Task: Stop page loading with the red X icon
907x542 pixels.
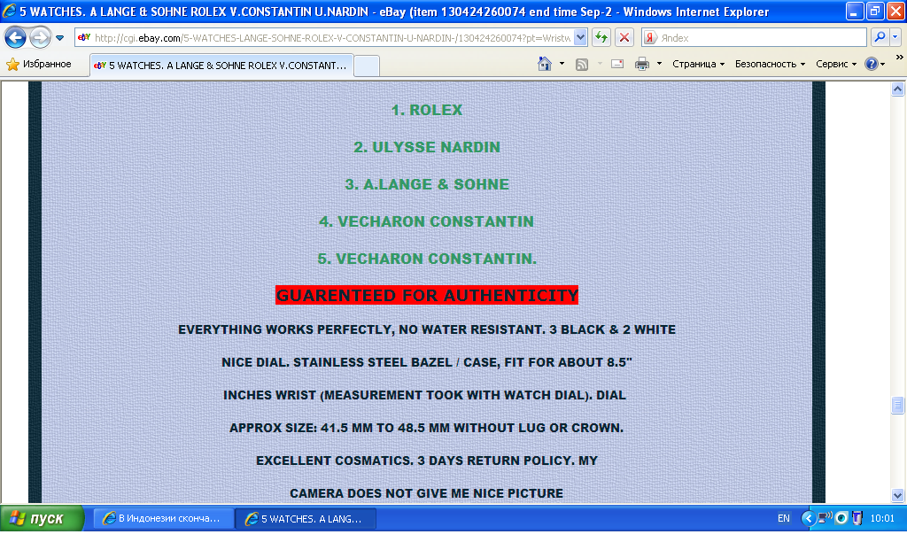Action: tap(624, 38)
